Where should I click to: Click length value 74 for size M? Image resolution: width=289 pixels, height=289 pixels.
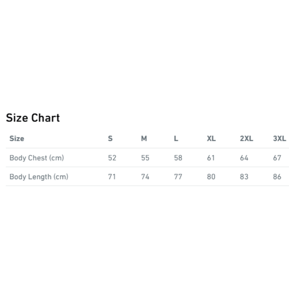(145, 177)
